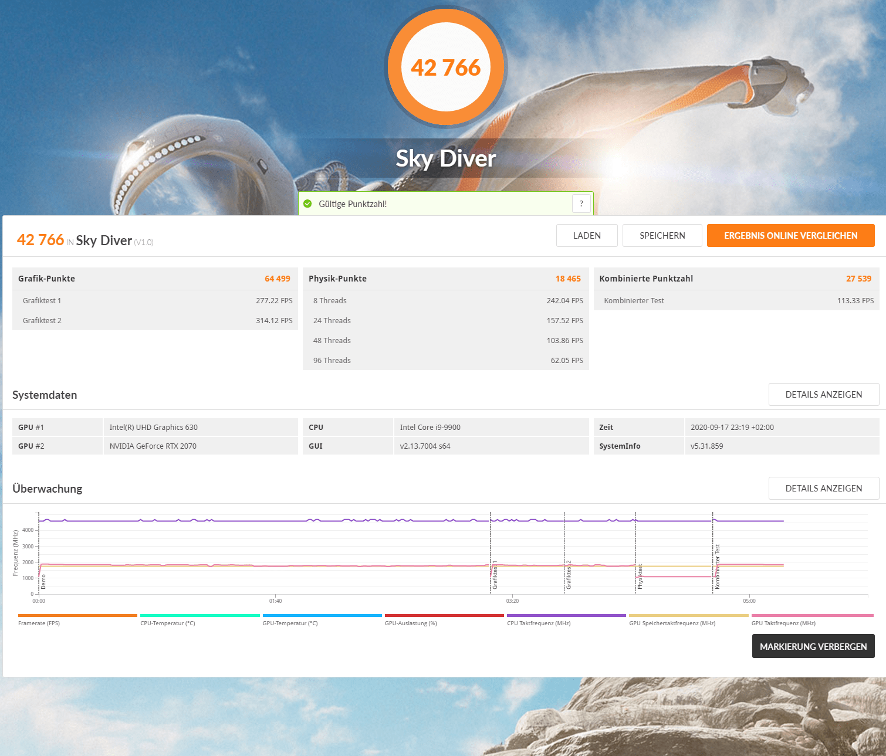Click GUI version v2.13.7004 s64
Screen dimensions: 886x756
point(425,446)
